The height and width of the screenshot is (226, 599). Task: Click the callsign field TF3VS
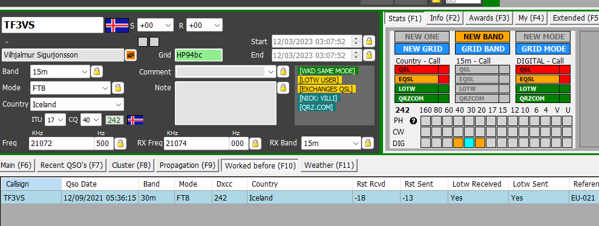(x=52, y=25)
